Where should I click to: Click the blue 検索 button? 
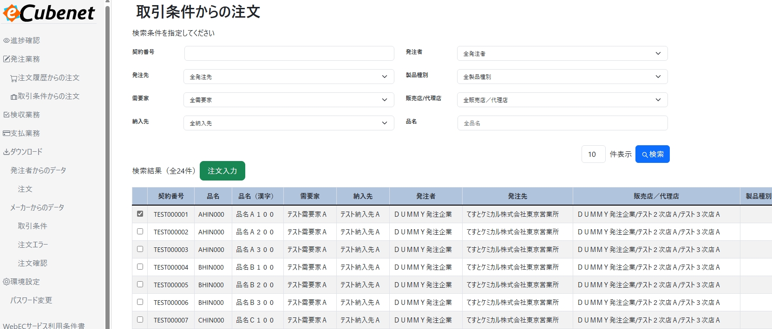pos(652,154)
